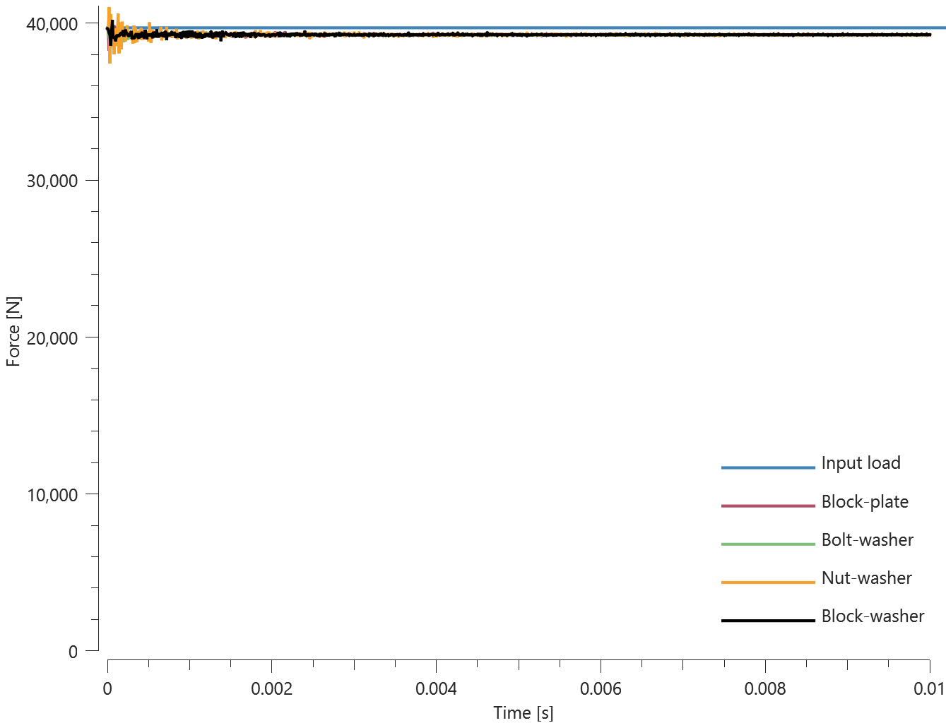Click the maroon Block-plate legend line
Screen dimensions: 946x723
click(x=768, y=506)
